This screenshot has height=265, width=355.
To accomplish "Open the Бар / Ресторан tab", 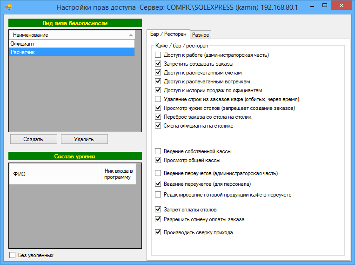I will (x=168, y=34).
